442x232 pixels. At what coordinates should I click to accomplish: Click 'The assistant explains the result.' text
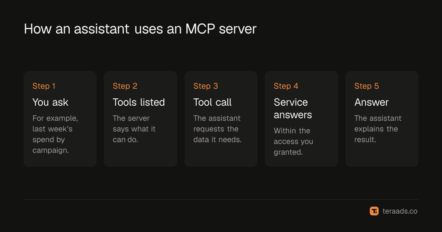pyautogui.click(x=378, y=129)
